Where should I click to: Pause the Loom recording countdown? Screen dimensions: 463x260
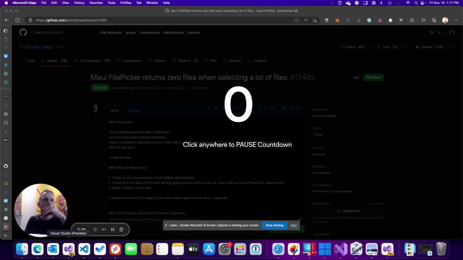coord(112,229)
